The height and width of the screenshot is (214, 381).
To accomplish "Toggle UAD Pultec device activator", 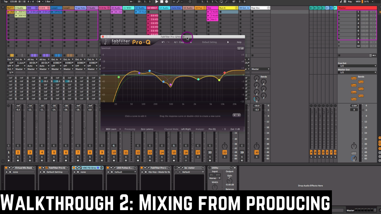I will 108,168.
